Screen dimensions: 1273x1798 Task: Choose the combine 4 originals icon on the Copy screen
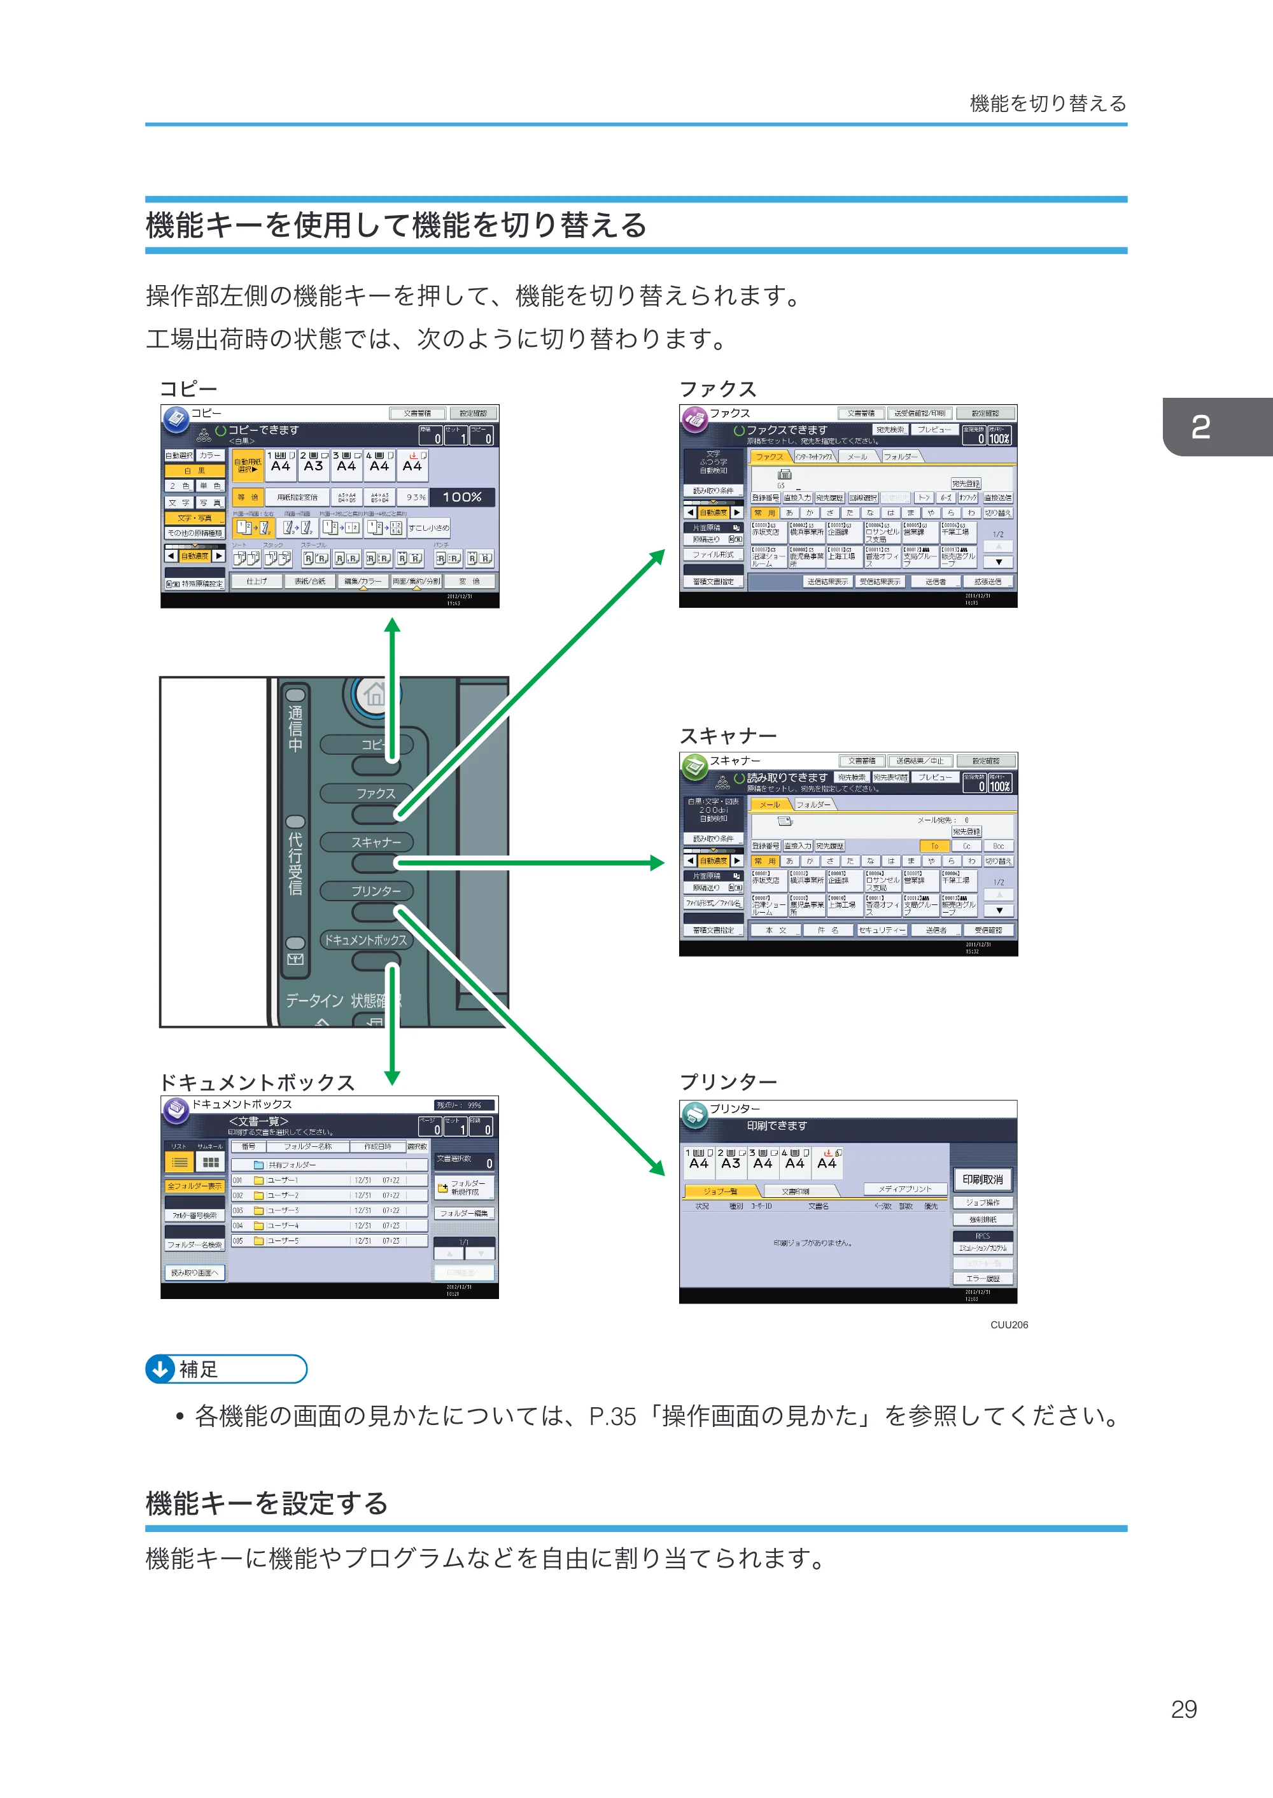(385, 528)
